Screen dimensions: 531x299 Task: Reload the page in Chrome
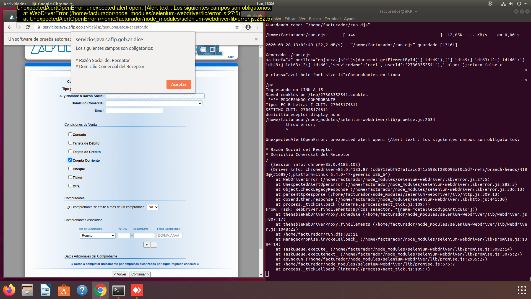point(28,27)
